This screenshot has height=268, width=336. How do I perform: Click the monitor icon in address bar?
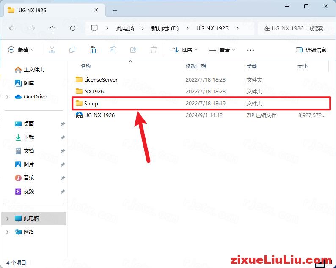(x=94, y=28)
